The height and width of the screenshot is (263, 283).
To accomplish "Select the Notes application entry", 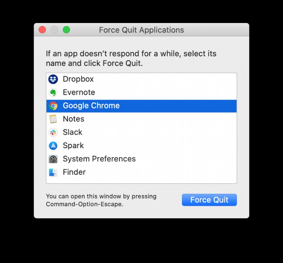I will 73,119.
